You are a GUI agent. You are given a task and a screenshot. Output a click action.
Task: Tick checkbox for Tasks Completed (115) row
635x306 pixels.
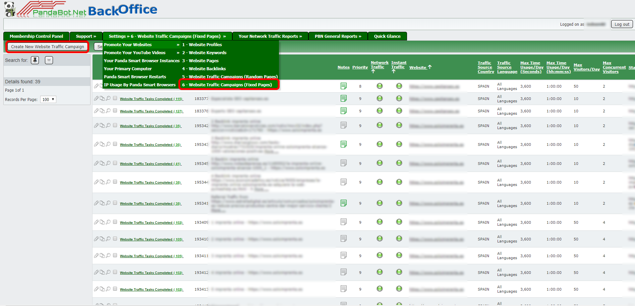coord(115,98)
